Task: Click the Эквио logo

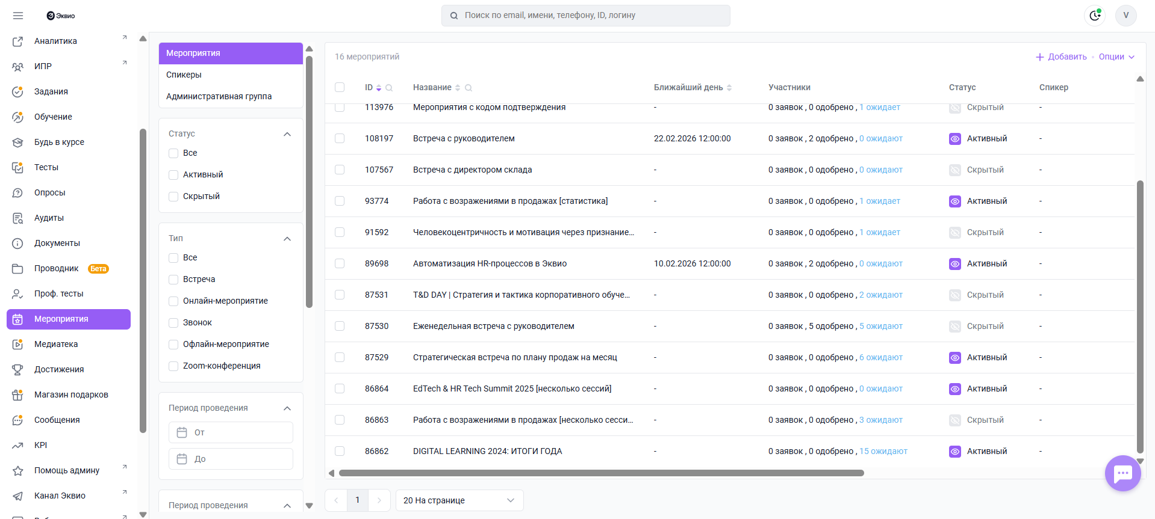Action: [x=61, y=16]
